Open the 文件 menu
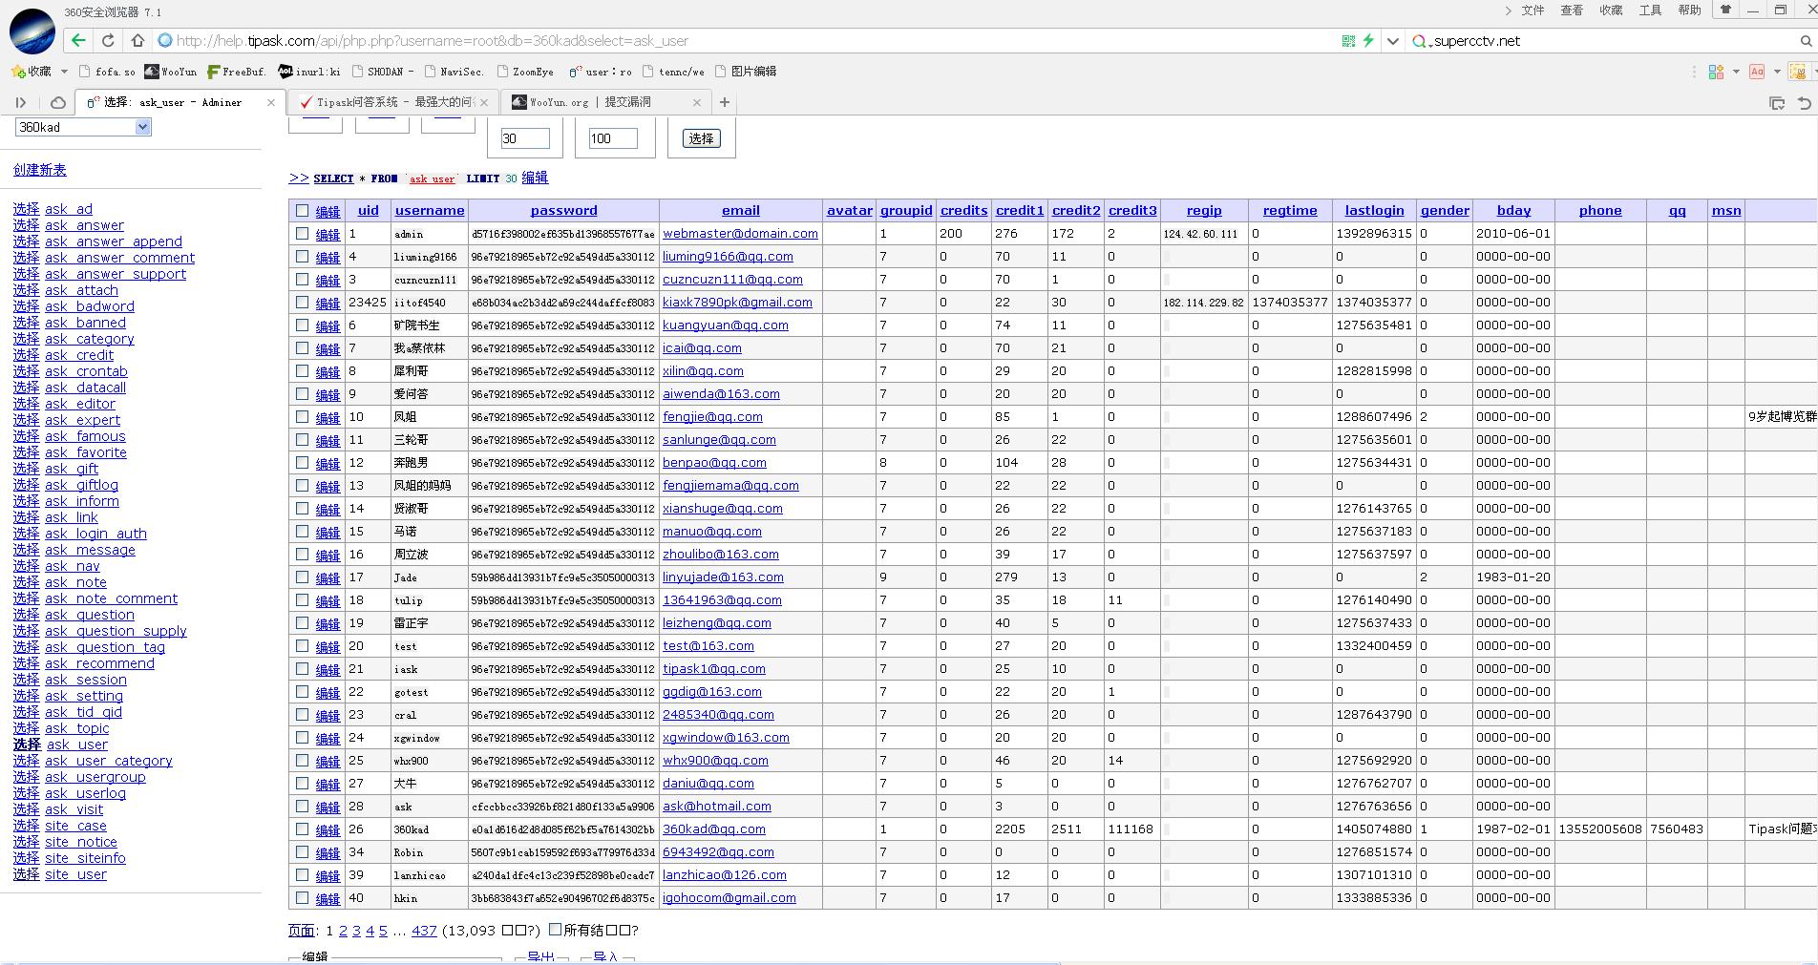1818x965 pixels. pyautogui.click(x=1533, y=10)
